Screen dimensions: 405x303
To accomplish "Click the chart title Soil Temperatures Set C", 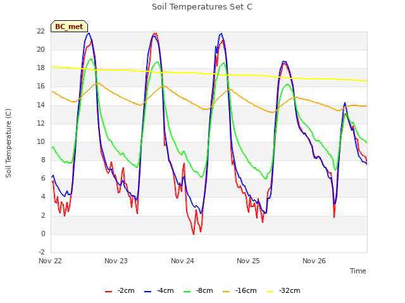I will click(x=202, y=7).
